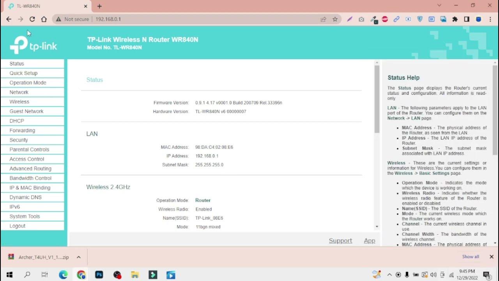Share this page using the share icon
Screen dimensions: 499x281
(323, 19)
